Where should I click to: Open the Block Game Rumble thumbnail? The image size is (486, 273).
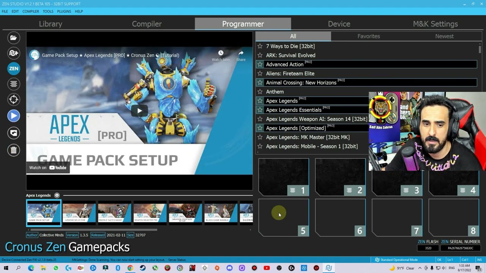click(221, 213)
